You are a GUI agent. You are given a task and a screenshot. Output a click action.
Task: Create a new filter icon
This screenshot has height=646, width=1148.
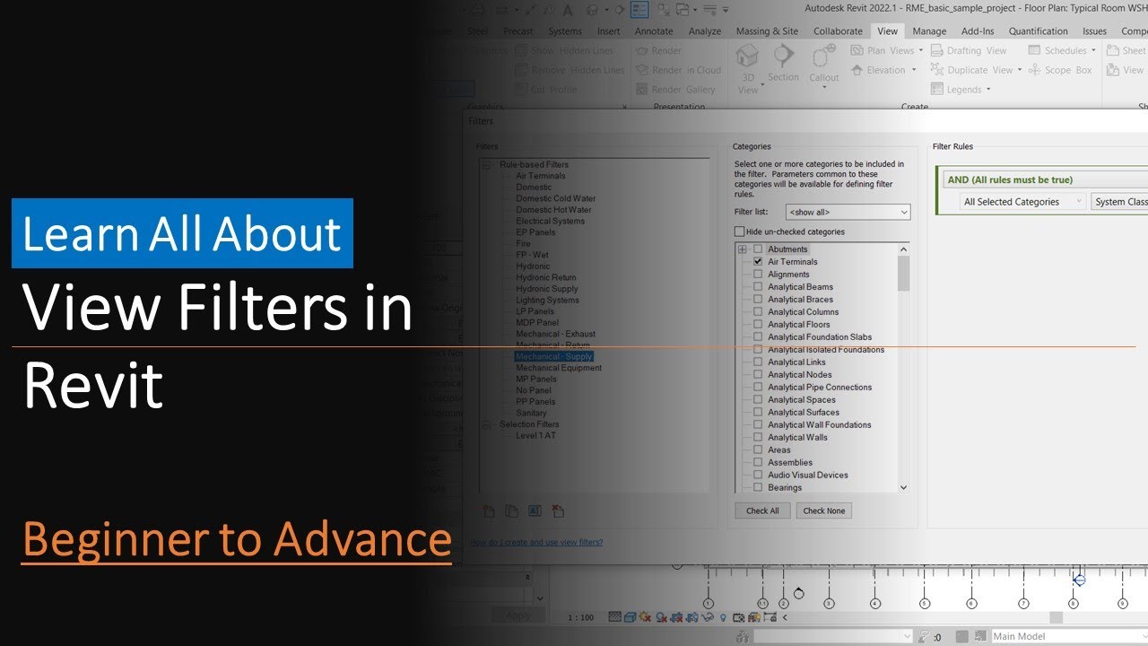(489, 511)
